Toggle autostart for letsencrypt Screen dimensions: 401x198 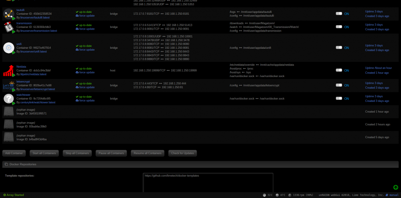pos(339,85)
